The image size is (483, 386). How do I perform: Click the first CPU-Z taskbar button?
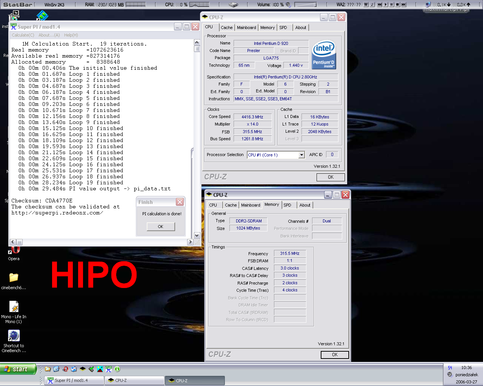[x=135, y=380]
